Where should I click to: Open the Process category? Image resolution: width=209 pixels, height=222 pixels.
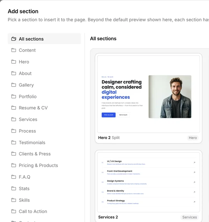click(x=44, y=131)
